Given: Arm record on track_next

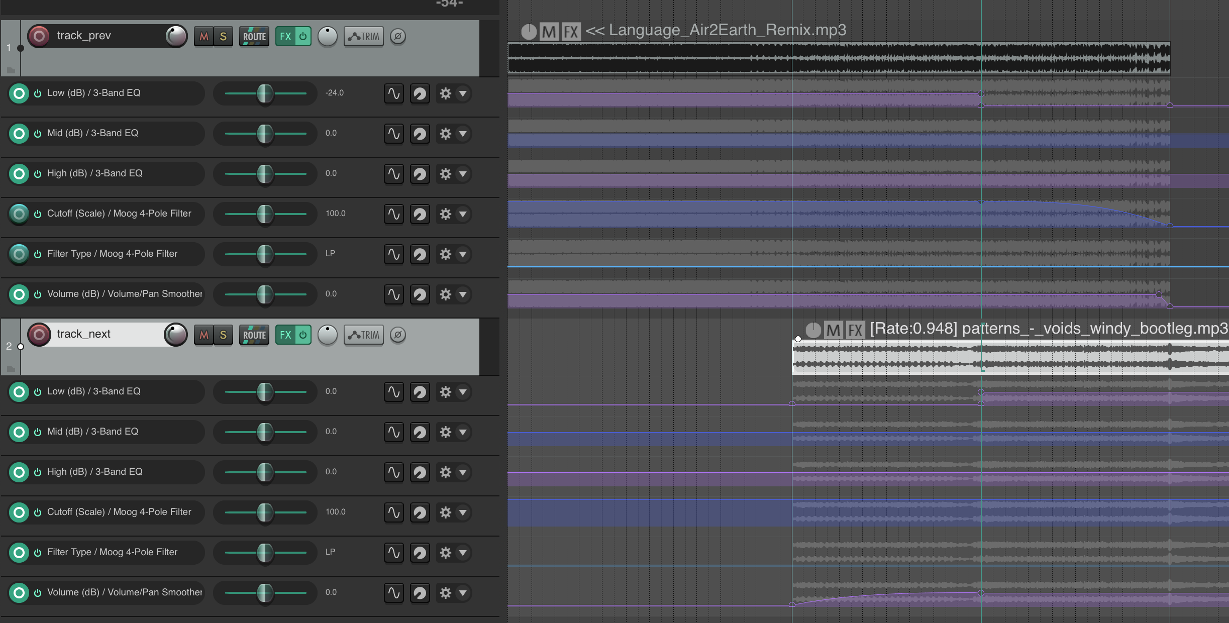Looking at the screenshot, I should pyautogui.click(x=39, y=335).
